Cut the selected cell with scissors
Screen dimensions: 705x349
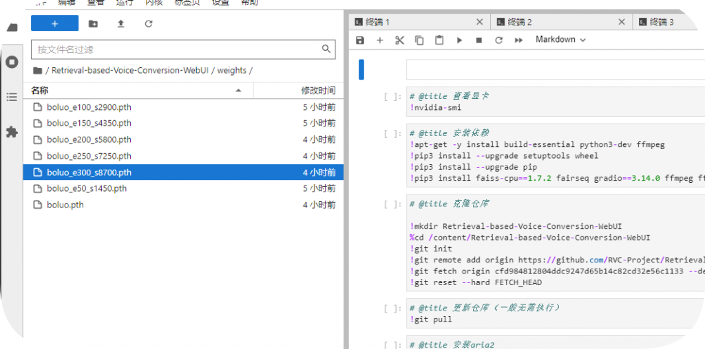click(x=400, y=40)
